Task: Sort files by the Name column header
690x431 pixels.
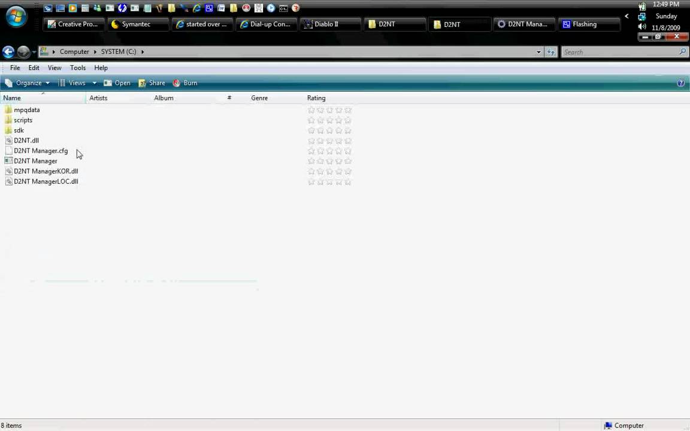Action: pos(43,98)
